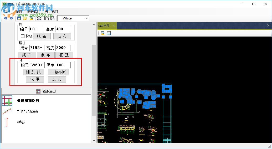Expand the CAD tab overflow chevron
Viewport: 272px width, 149px height.
pyautogui.click(x=269, y=26)
